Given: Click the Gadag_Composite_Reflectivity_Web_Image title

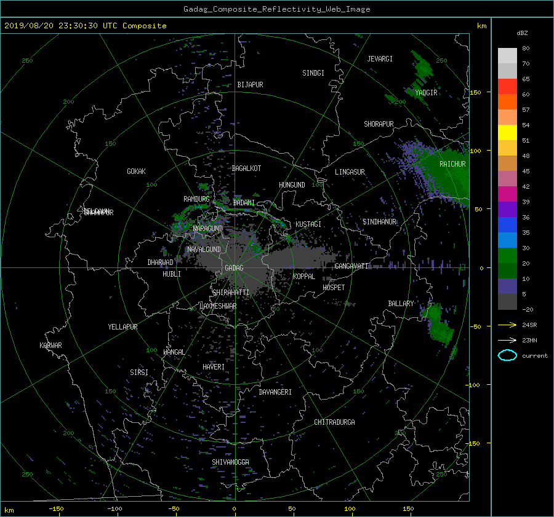Looking at the screenshot, I should [276, 9].
